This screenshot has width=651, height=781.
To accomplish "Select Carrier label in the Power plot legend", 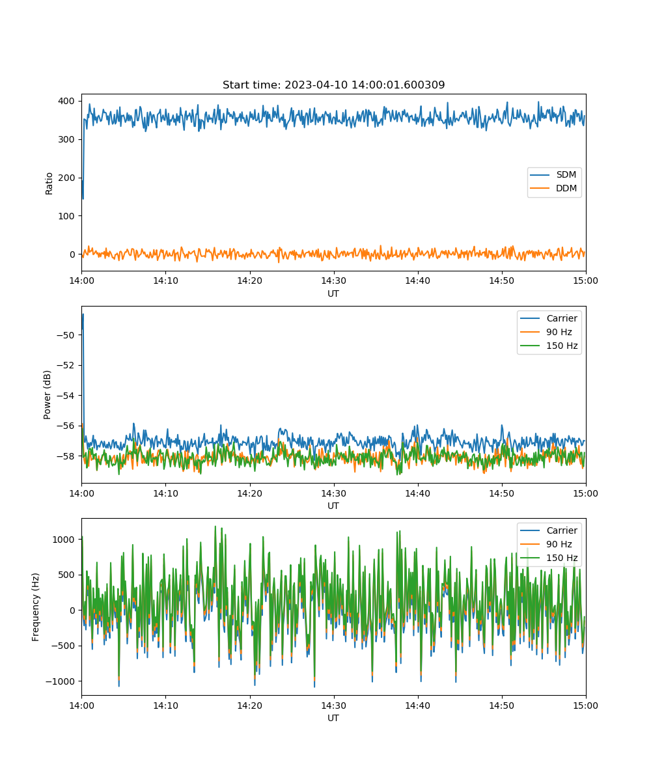I will (562, 318).
